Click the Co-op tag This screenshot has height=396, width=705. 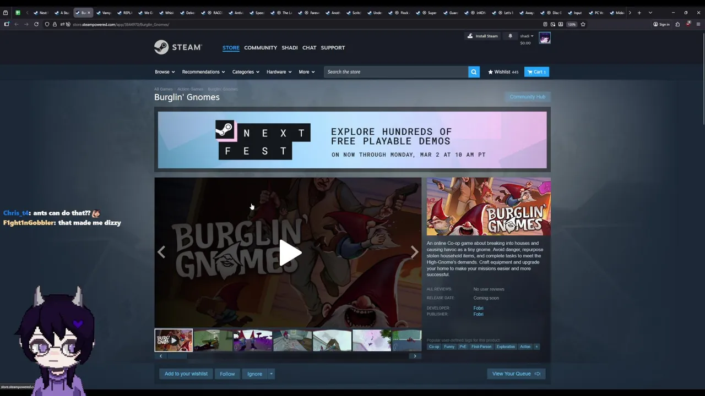[434, 346]
